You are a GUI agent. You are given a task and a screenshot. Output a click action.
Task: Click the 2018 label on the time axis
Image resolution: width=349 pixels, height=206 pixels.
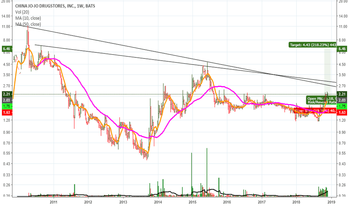pyautogui.click(x=297, y=202)
